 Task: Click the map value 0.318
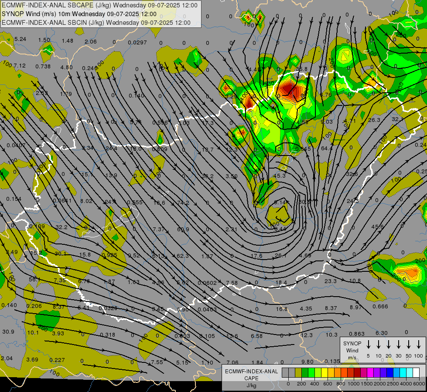coord(108,335)
